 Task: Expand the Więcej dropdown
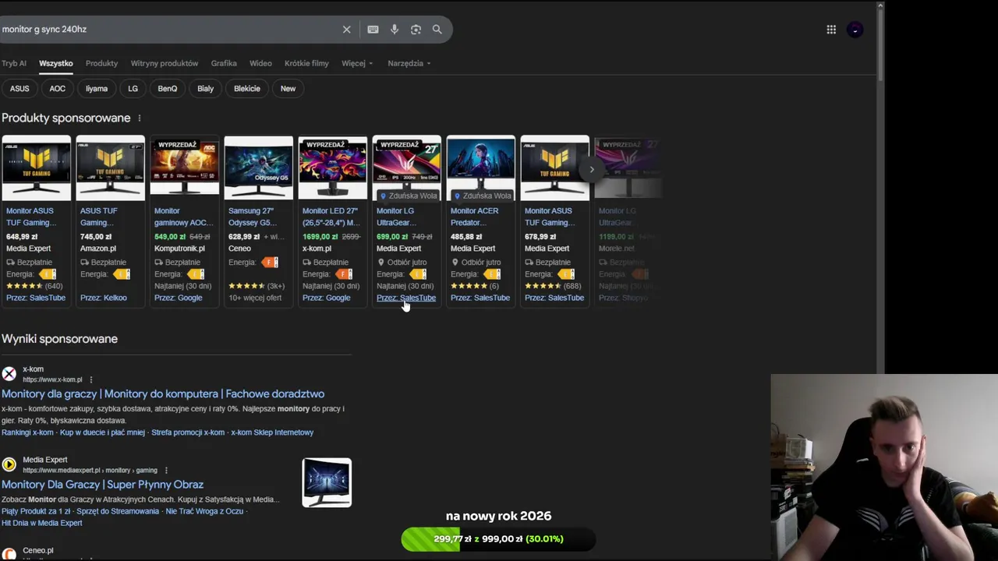pos(357,63)
